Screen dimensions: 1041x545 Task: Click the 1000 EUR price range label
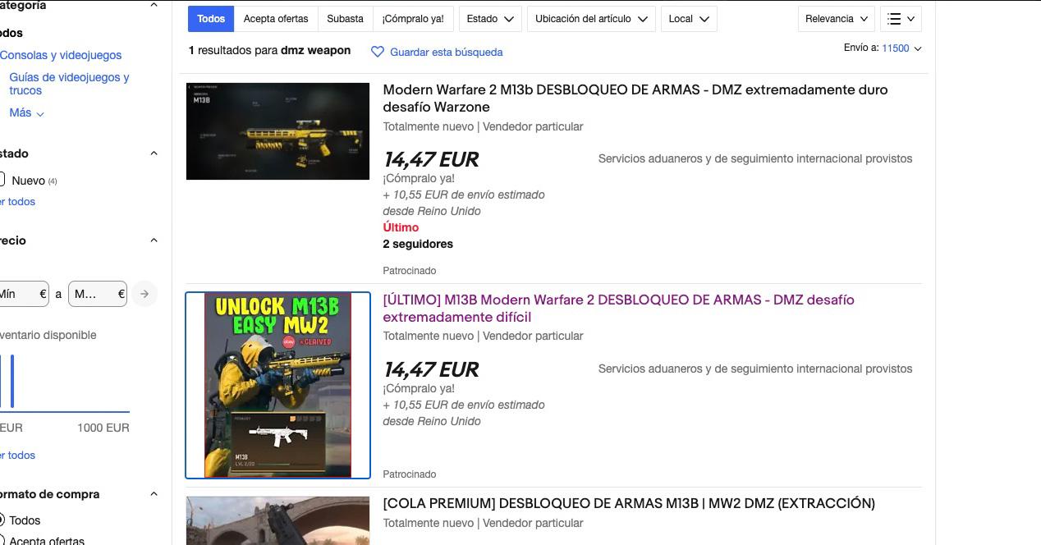point(103,428)
